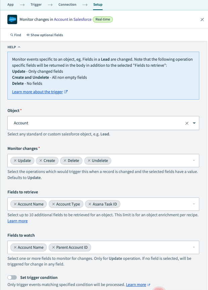Open the Object dropdown arrow
Viewport: 208px width, 290px height.
(x=194, y=123)
